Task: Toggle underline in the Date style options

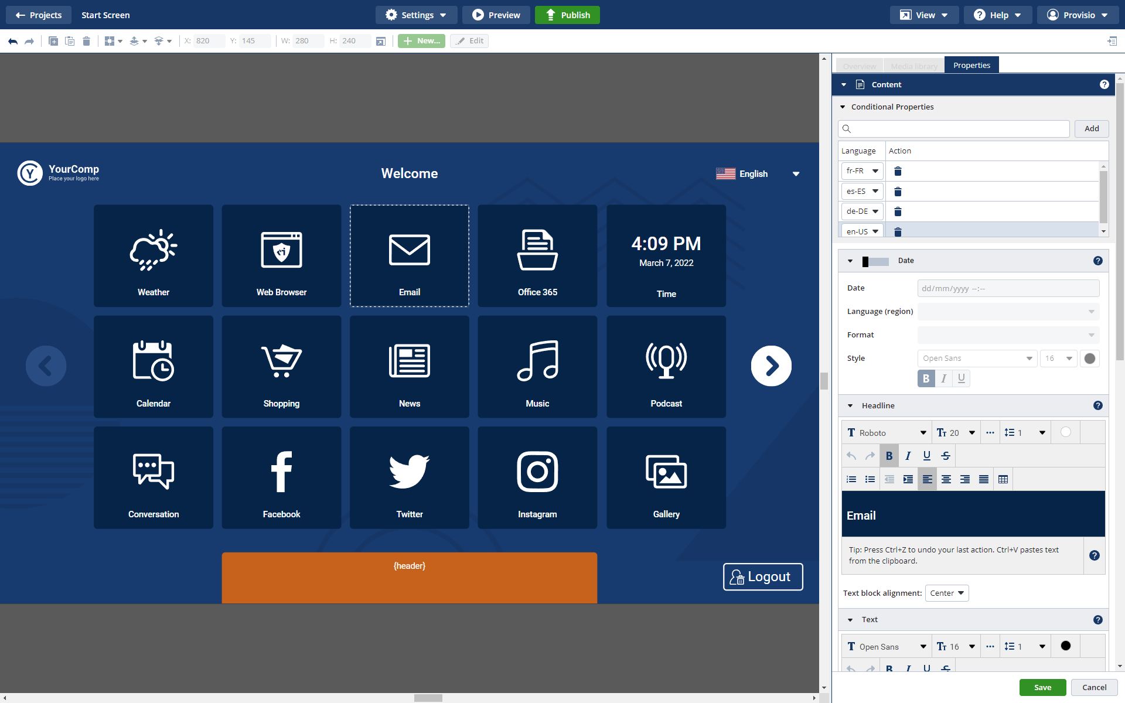Action: tap(961, 378)
